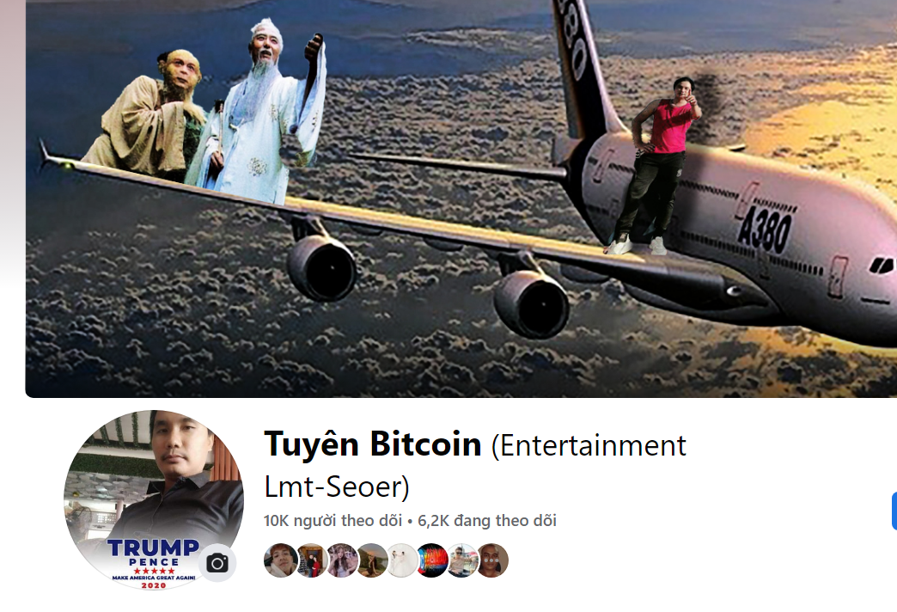Open fifth follower avatar with wedding couple
Image resolution: width=897 pixels, height=612 pixels.
(402, 560)
